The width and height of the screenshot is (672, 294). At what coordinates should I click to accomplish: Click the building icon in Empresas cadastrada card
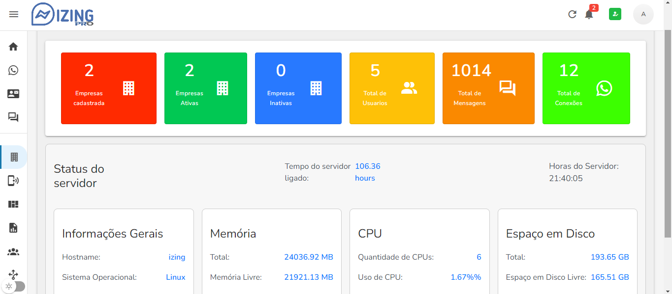click(128, 88)
